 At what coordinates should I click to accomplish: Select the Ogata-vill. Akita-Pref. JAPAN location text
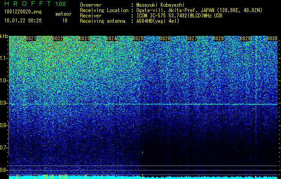199,10
